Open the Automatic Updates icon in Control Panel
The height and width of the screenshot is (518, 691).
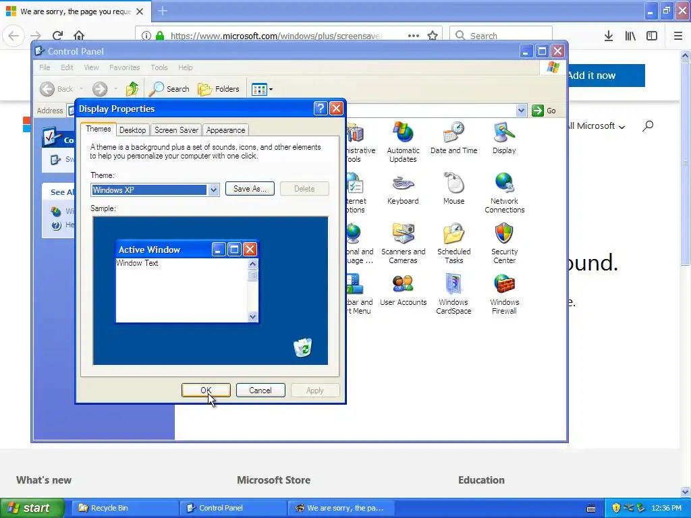403,142
